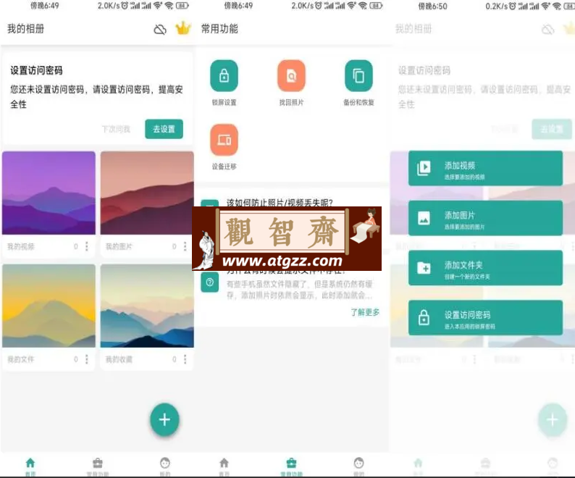Image resolution: width=575 pixels, height=478 pixels.
Task: Click 下次问我 to dismiss password prompt
Action: pyautogui.click(x=116, y=129)
